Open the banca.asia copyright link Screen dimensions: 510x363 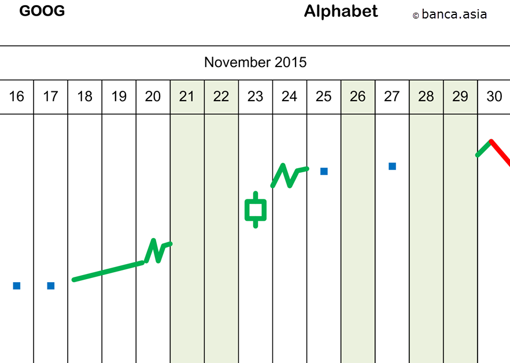450,15
